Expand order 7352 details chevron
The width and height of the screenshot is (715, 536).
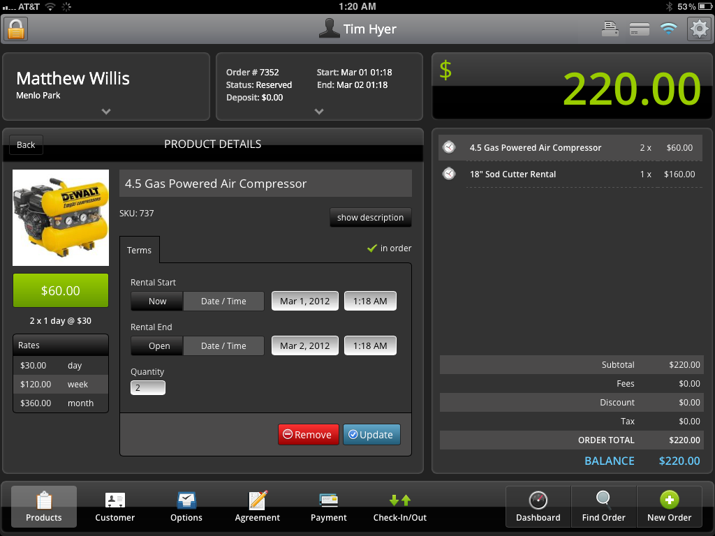tap(319, 111)
